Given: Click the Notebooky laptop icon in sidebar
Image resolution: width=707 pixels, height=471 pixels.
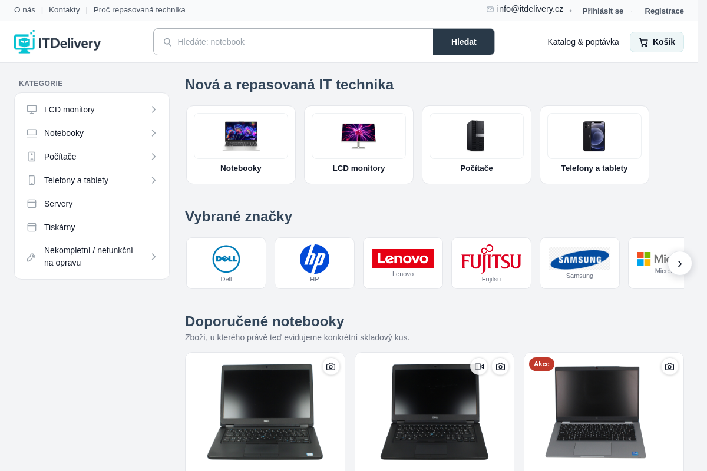Looking at the screenshot, I should click(32, 133).
